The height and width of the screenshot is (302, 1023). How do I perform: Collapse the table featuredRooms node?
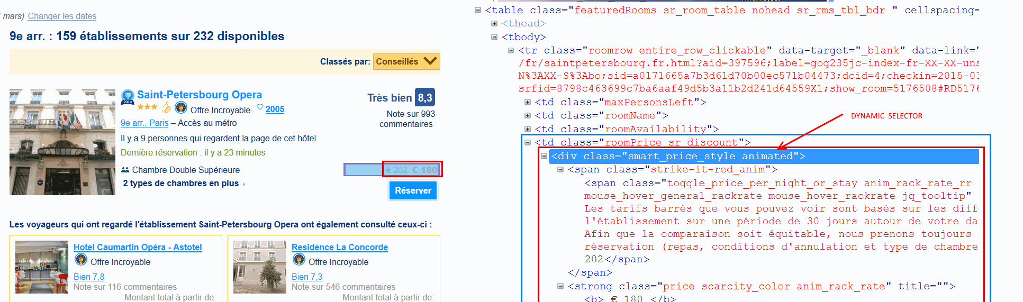point(478,10)
